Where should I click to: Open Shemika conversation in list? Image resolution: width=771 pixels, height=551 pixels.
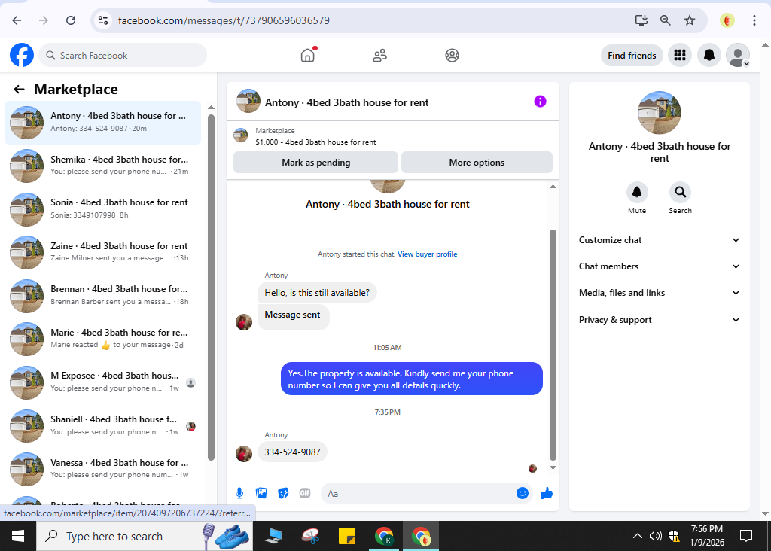tap(102, 166)
